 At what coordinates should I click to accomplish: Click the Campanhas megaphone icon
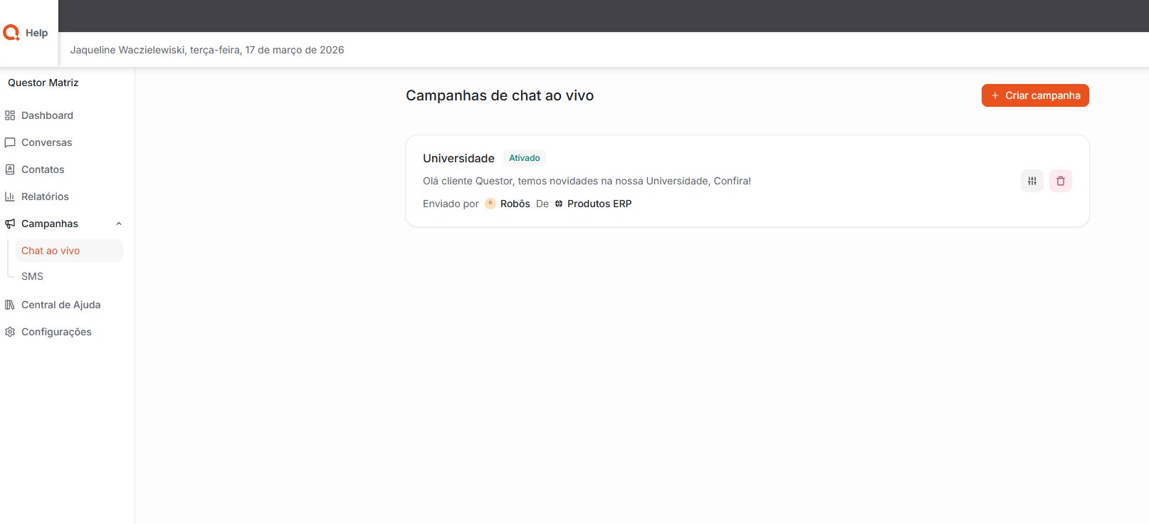(10, 224)
